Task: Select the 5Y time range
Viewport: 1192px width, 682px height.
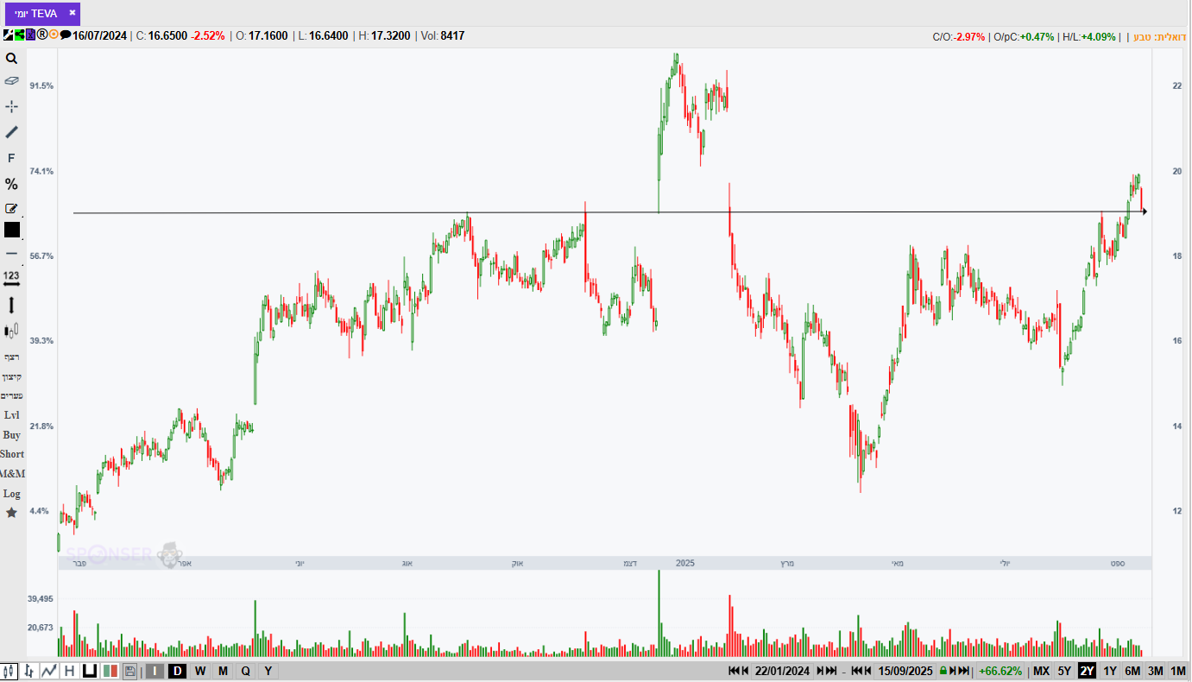Action: [x=1064, y=671]
